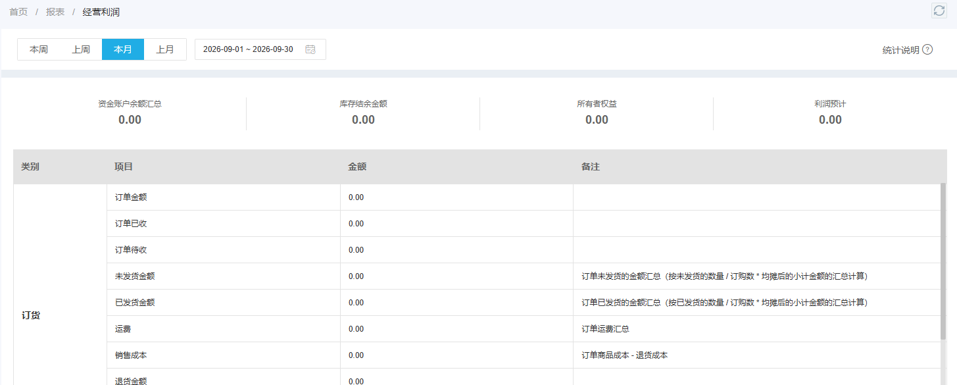Open the calendar icon in date range
957x385 pixels.
310,49
